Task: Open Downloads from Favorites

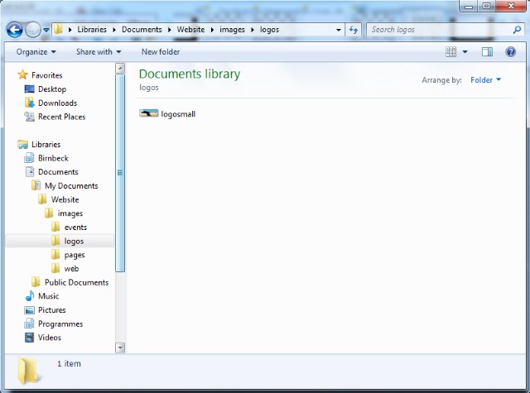Action: click(56, 103)
